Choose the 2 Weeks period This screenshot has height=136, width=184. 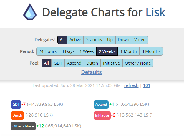[x=107, y=51]
